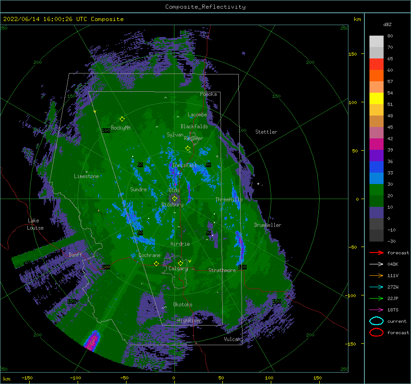Image resolution: width=411 pixels, height=384 pixels.
Task: Select the cyan 27ZW arrow in legend
Action: point(376,287)
